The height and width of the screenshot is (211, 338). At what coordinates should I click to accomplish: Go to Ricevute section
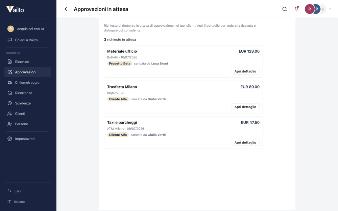click(x=28, y=61)
